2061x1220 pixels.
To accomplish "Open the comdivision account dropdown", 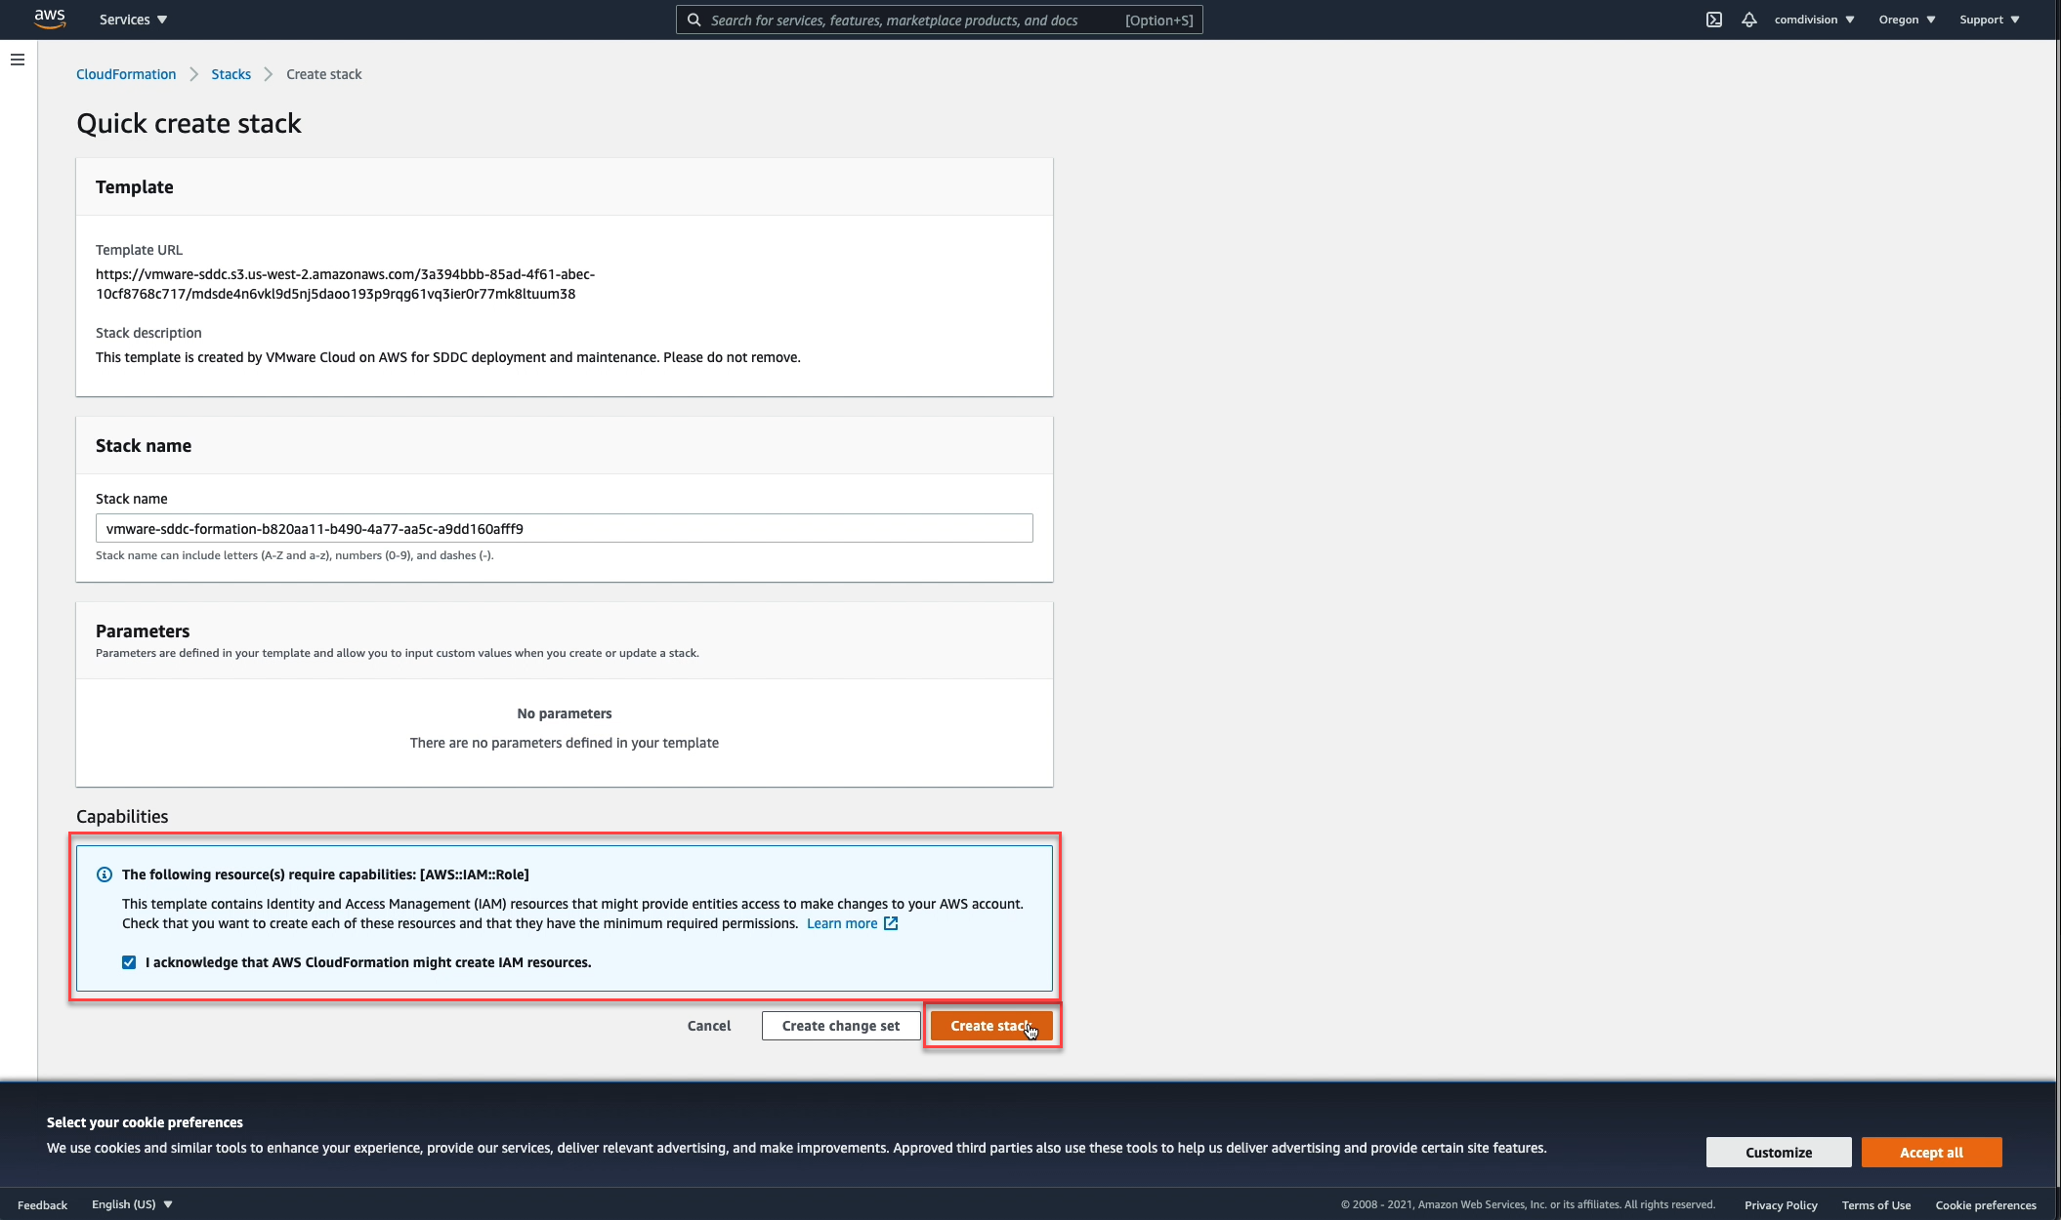I will point(1814,20).
